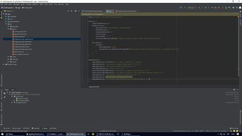Screen dimensions: 242x136
Task: Click the Windows Start button
Action: [2, 134]
